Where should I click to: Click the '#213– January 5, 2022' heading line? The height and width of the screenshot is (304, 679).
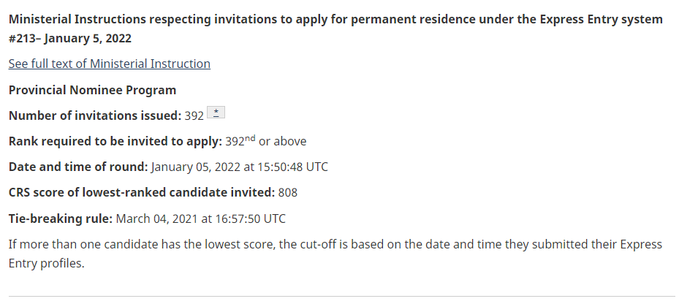[x=70, y=37]
